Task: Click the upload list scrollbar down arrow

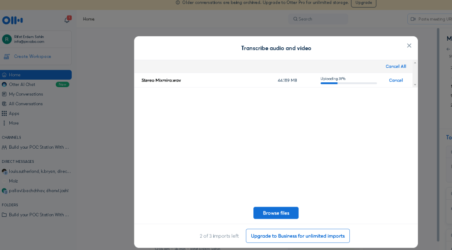Action: click(x=415, y=85)
